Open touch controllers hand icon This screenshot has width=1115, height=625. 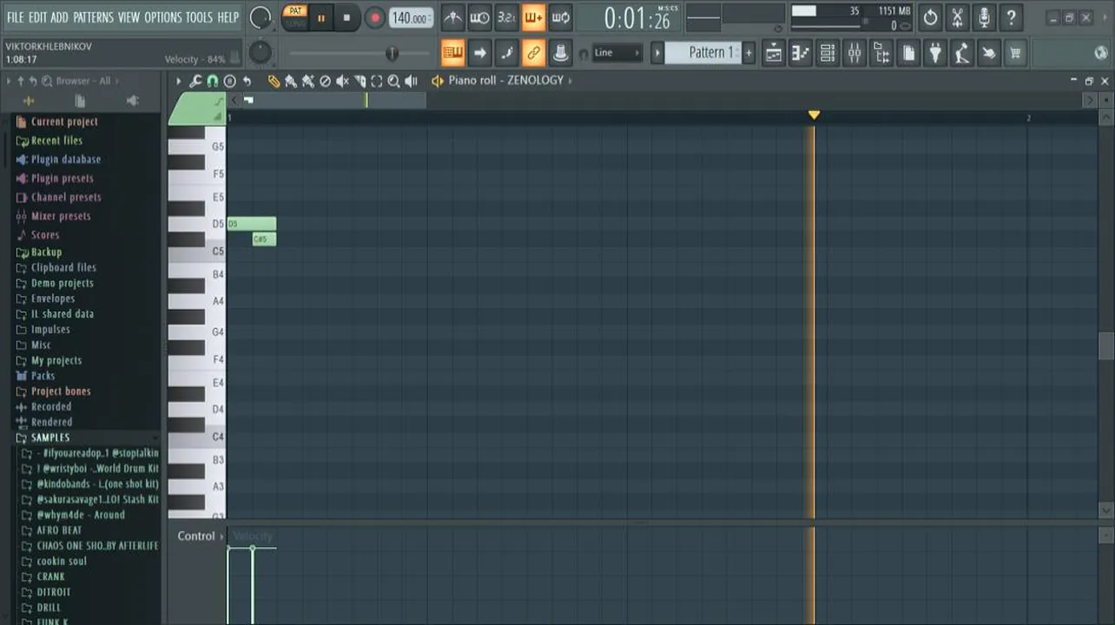(988, 53)
